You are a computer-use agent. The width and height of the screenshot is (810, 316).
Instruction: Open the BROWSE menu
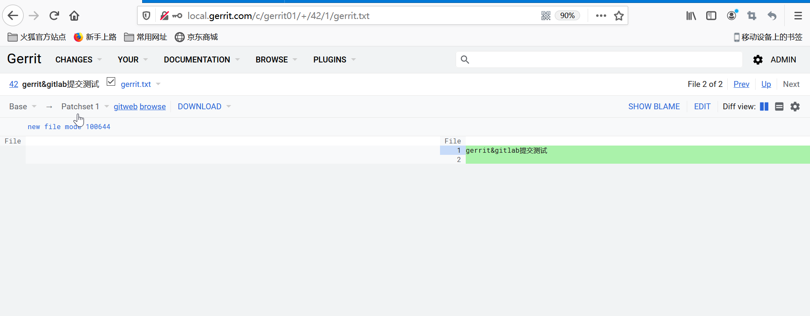276,59
